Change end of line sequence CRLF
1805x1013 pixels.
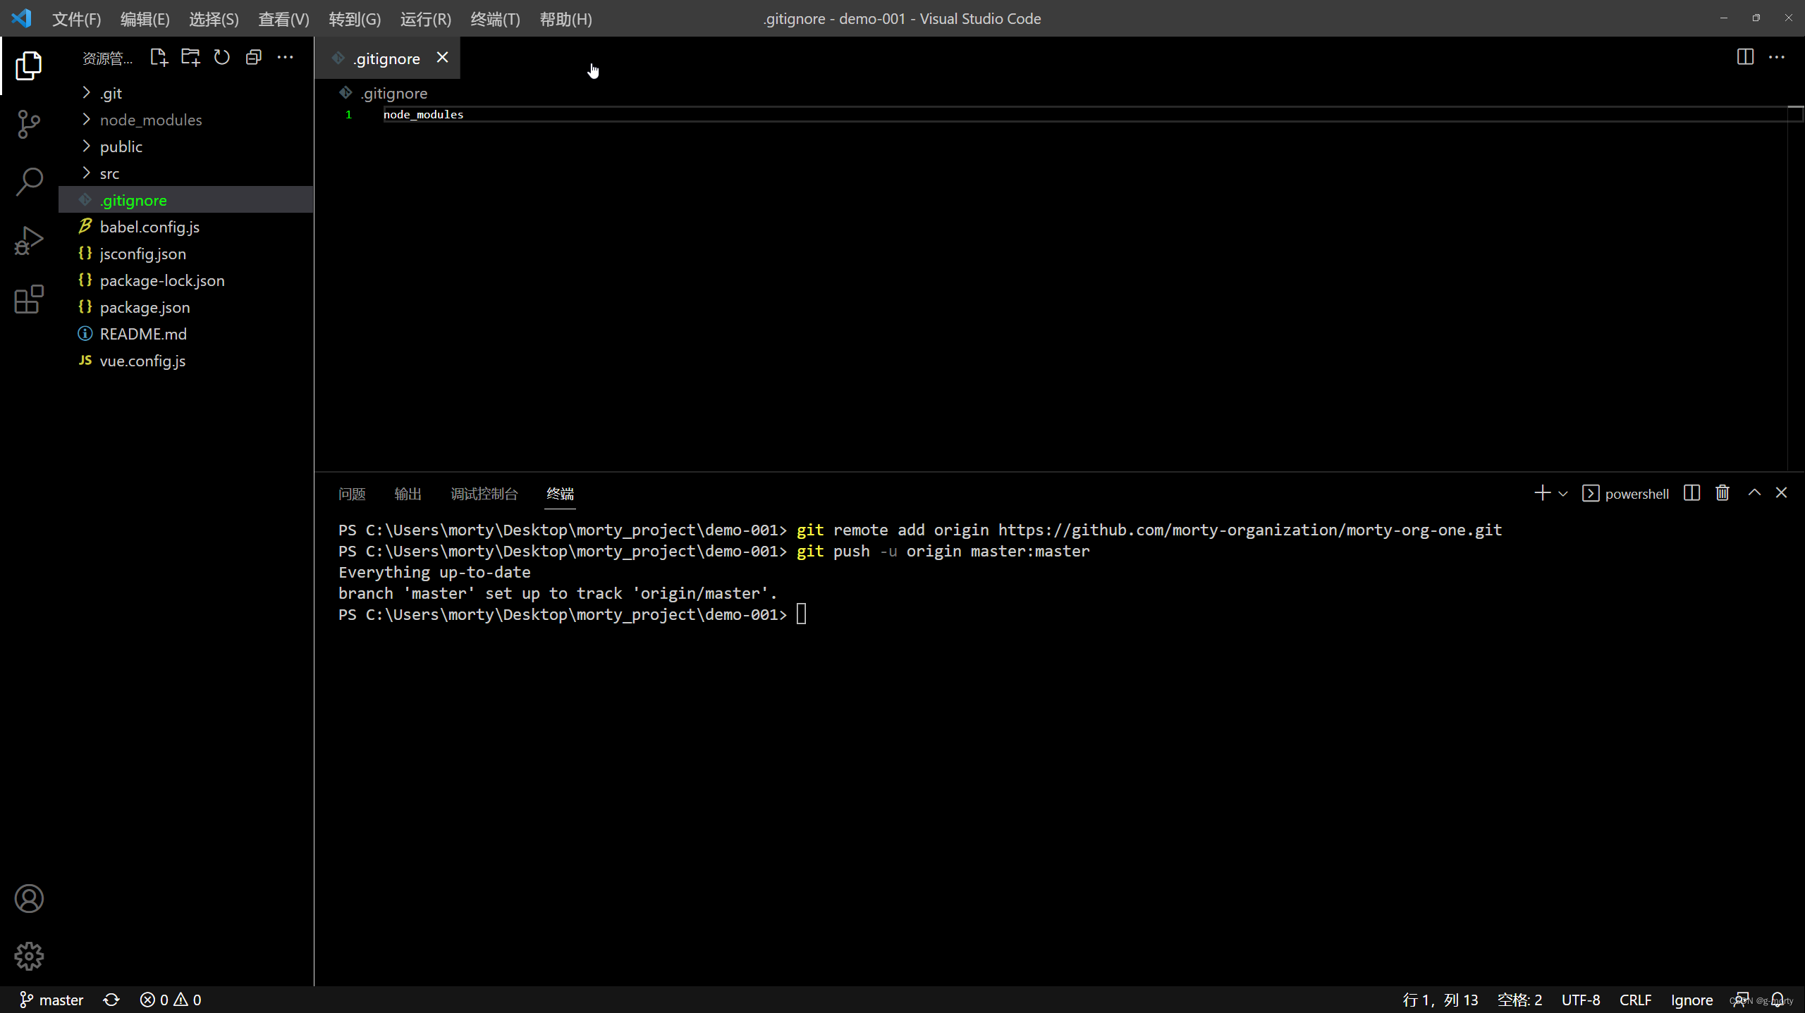pos(1635,1000)
